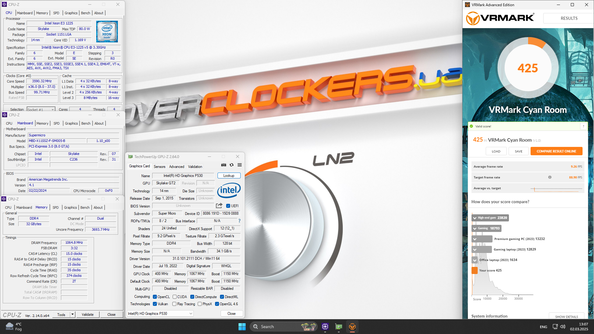Click the green valid score checkmark

471,126
